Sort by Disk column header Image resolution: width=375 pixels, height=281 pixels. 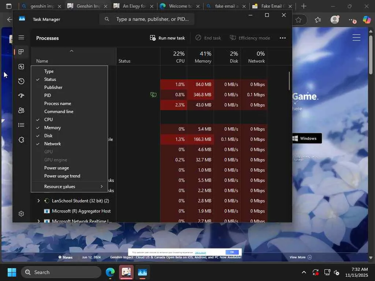coord(227,57)
